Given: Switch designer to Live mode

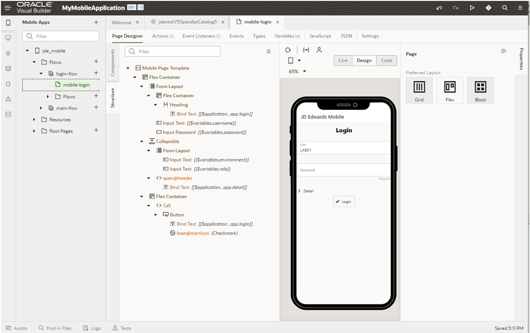Looking at the screenshot, I should pos(343,61).
